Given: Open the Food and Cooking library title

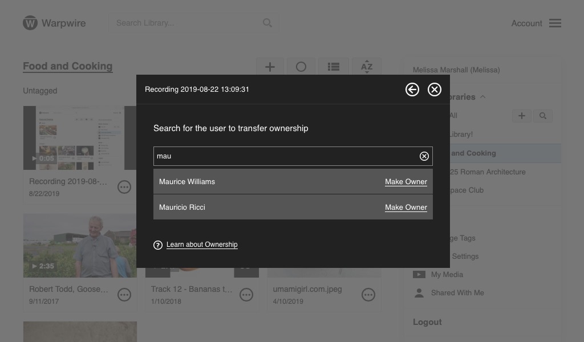Looking at the screenshot, I should [68, 66].
